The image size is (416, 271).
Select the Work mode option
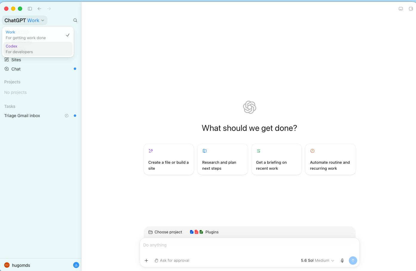[38, 35]
